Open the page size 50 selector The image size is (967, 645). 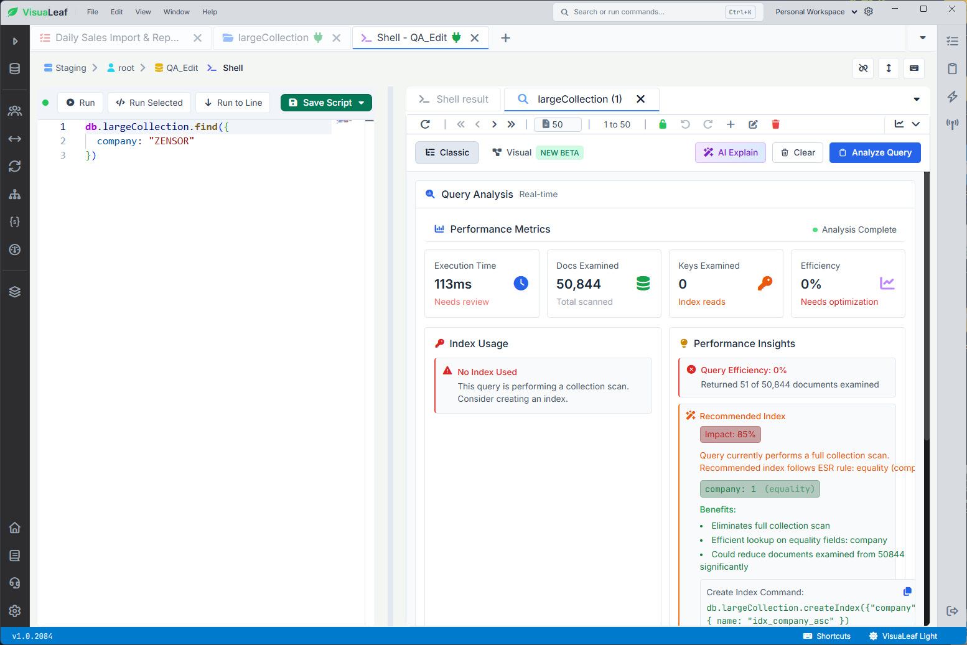(x=558, y=124)
